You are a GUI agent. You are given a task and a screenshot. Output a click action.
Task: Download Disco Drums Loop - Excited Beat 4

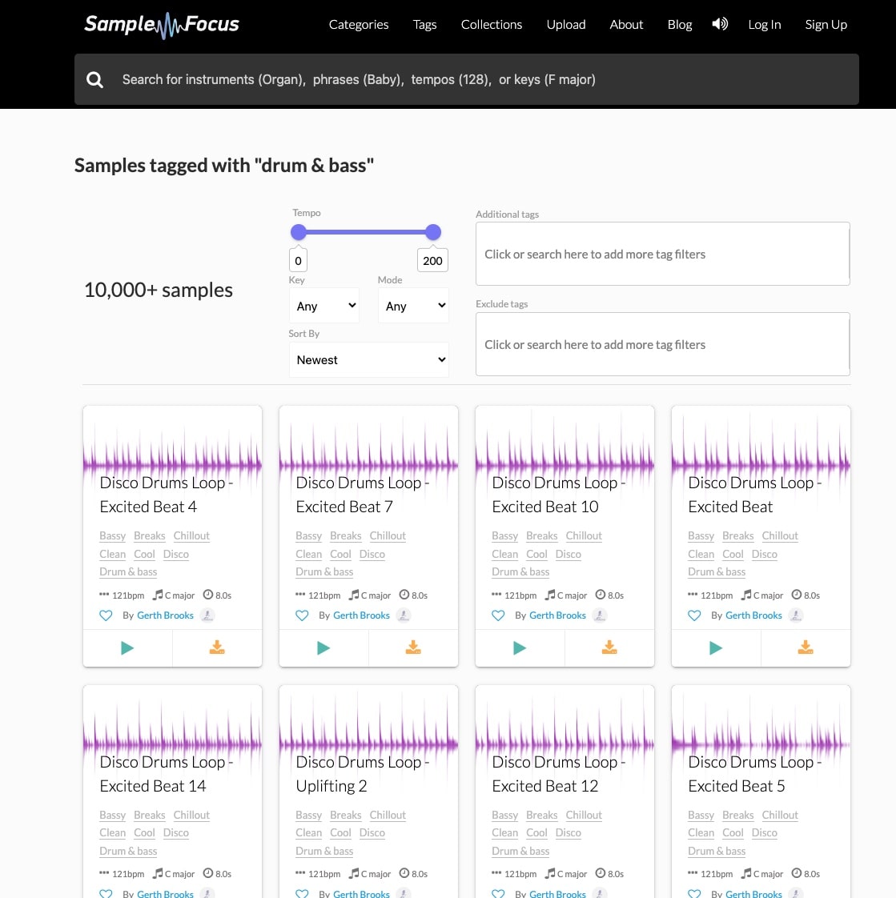[217, 648]
